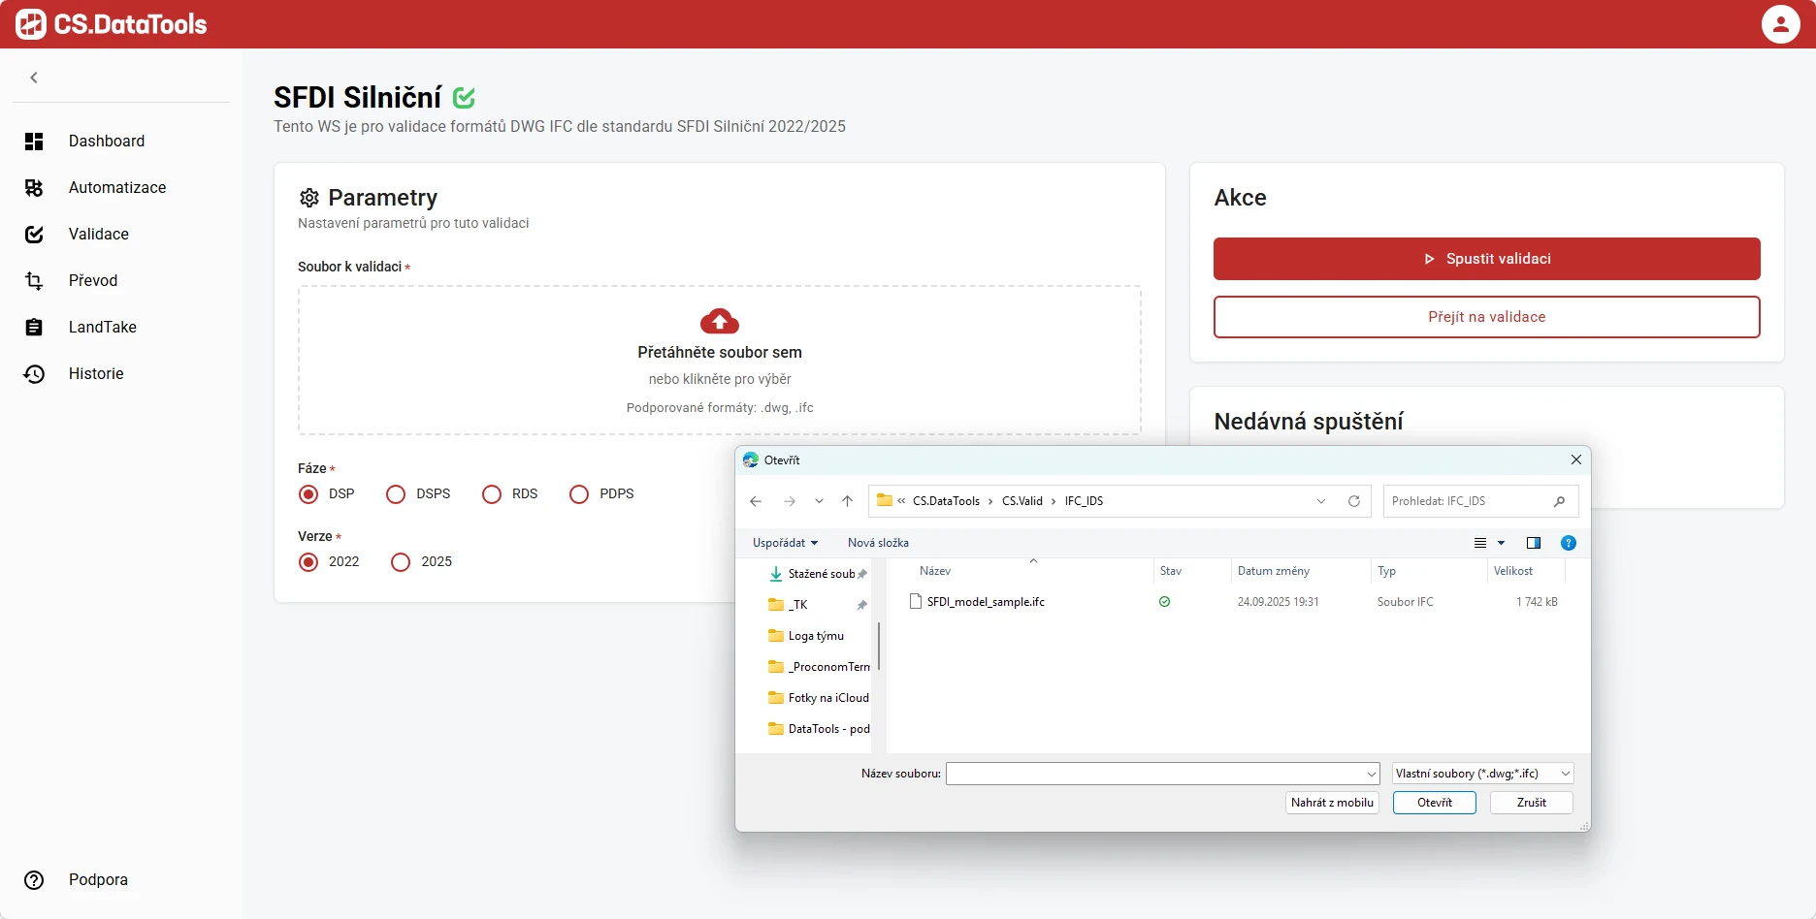
Task: Open the file type dropdown
Action: coord(1481,774)
